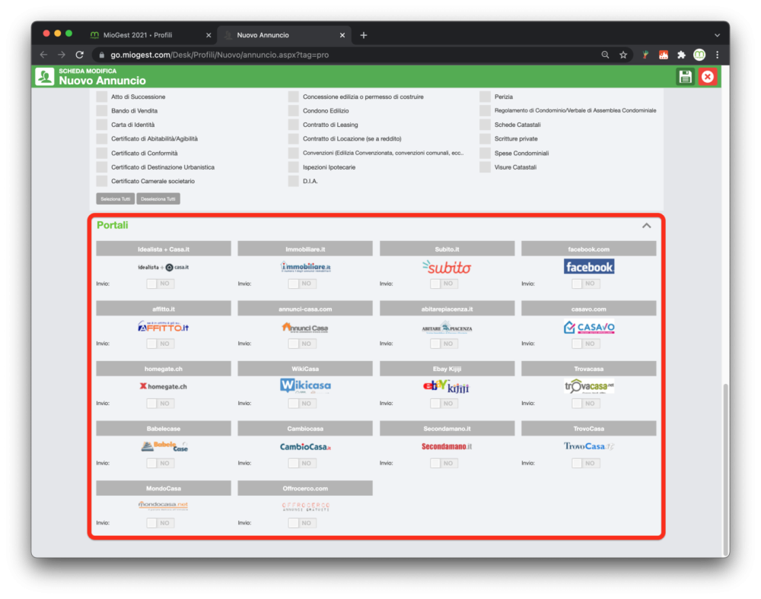The height and width of the screenshot is (599, 761).
Task: Click the TrovoCasa.it logo
Action: pos(589,446)
